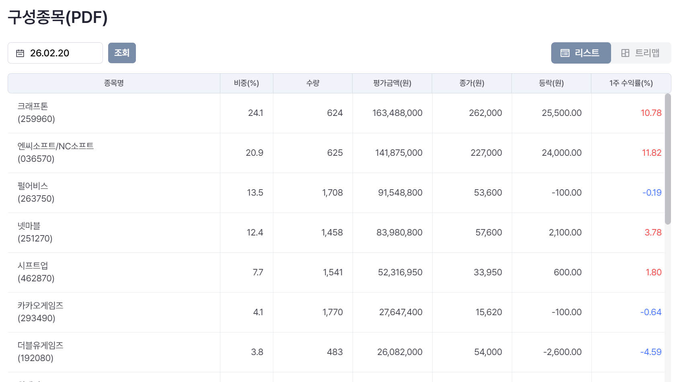Select stock name 엔씨소프트/NC소프트 (036570)
Screen dimensions: 675x382
[55, 153]
